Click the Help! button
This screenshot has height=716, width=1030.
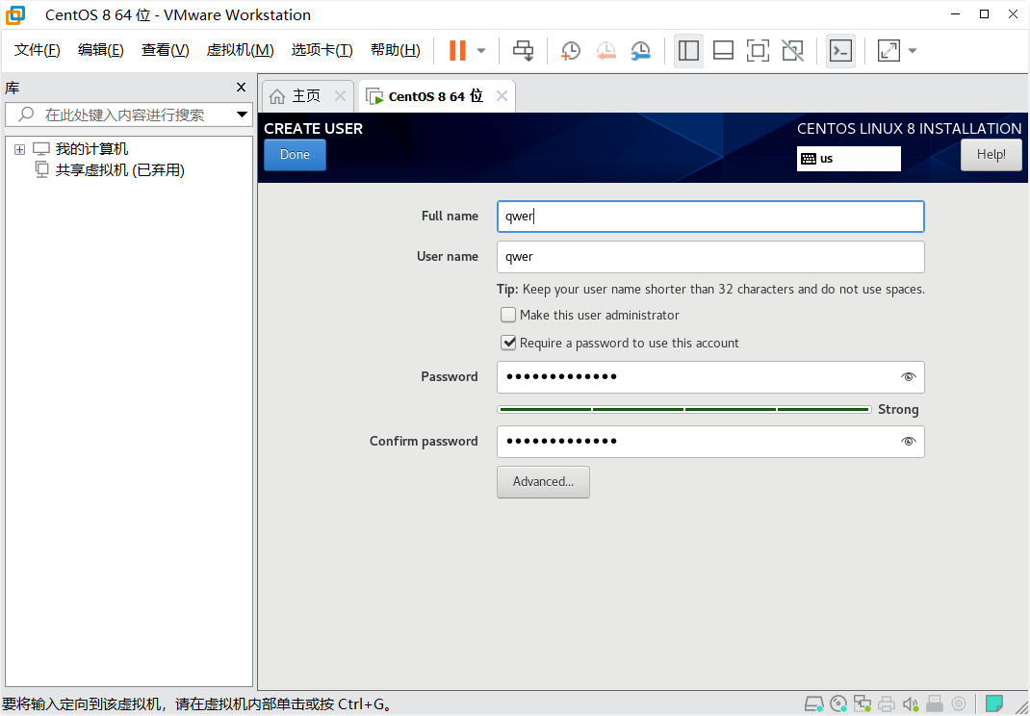[991, 154]
